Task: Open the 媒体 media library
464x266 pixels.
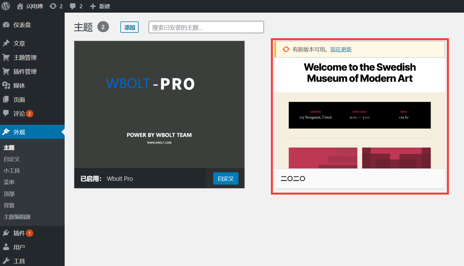Action: [x=19, y=86]
